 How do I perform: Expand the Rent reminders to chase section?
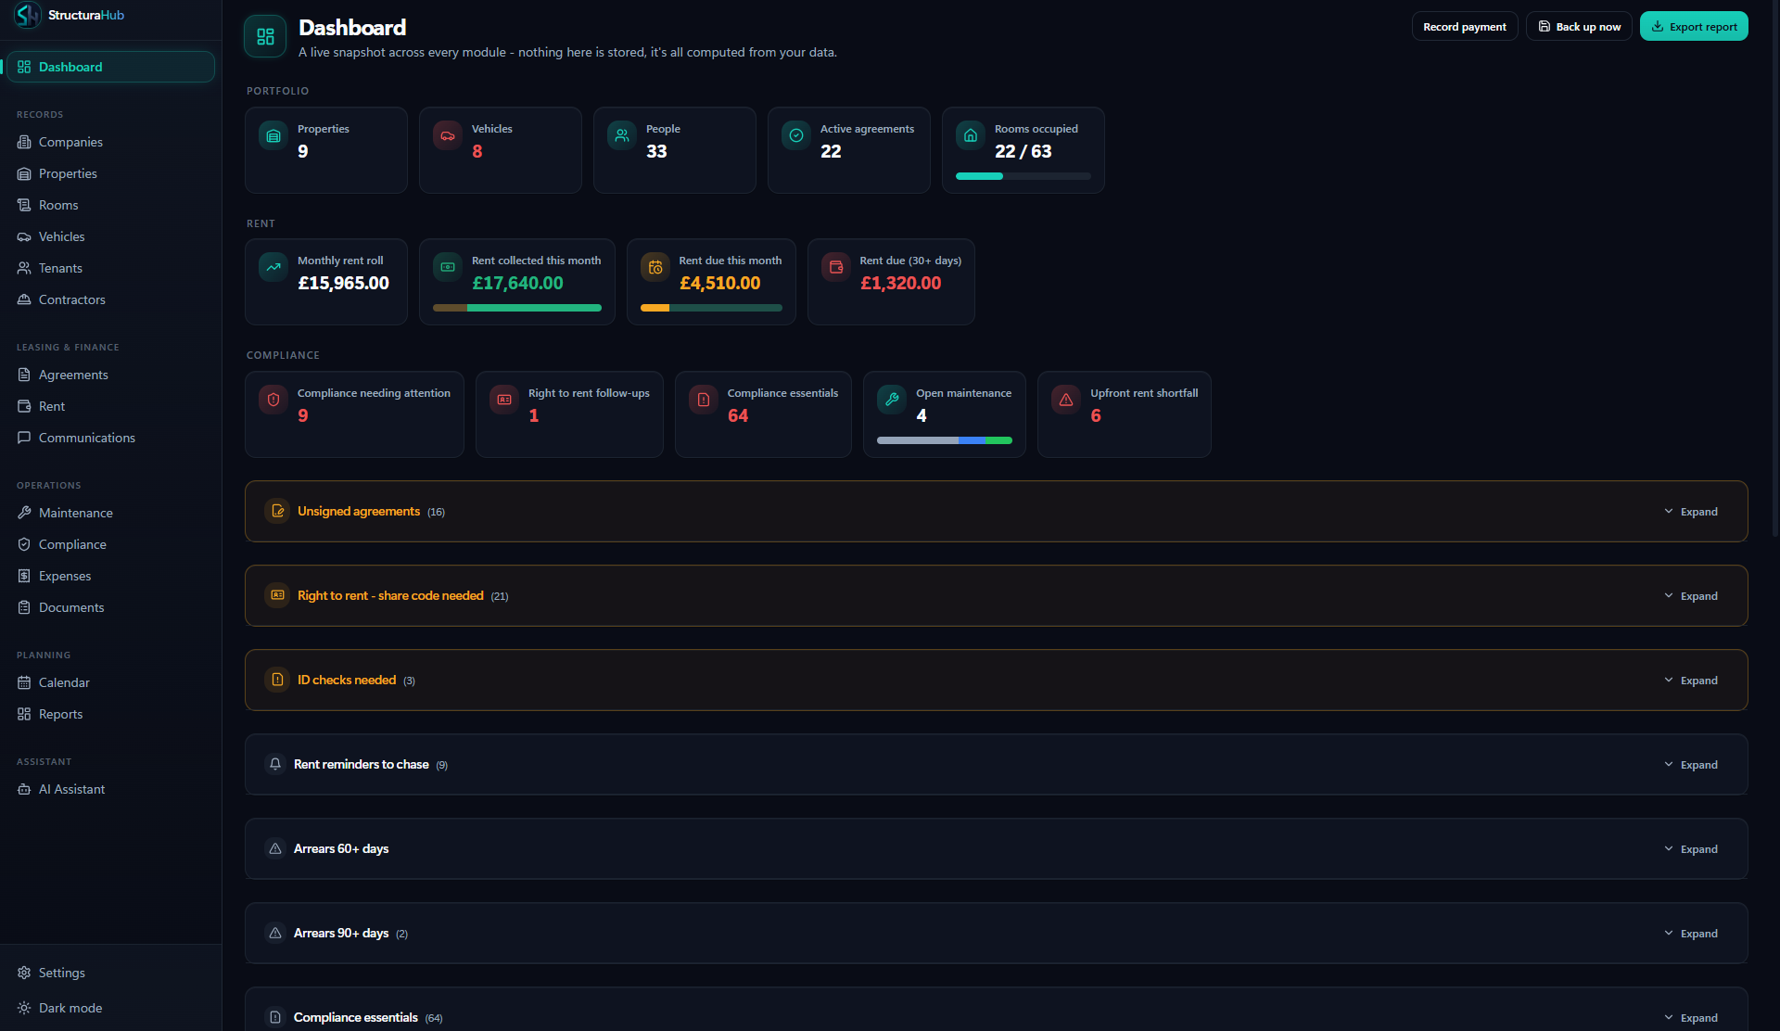coord(1691,765)
